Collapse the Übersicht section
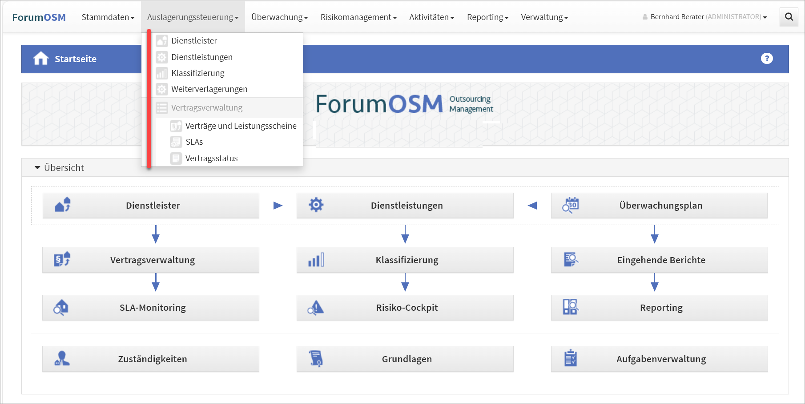Screen dimensions: 805x404 (x=37, y=168)
